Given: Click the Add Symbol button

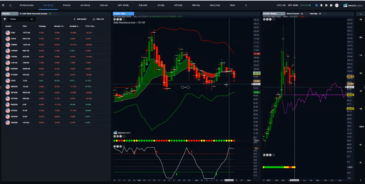Looking at the screenshot, I should click(x=80, y=19).
